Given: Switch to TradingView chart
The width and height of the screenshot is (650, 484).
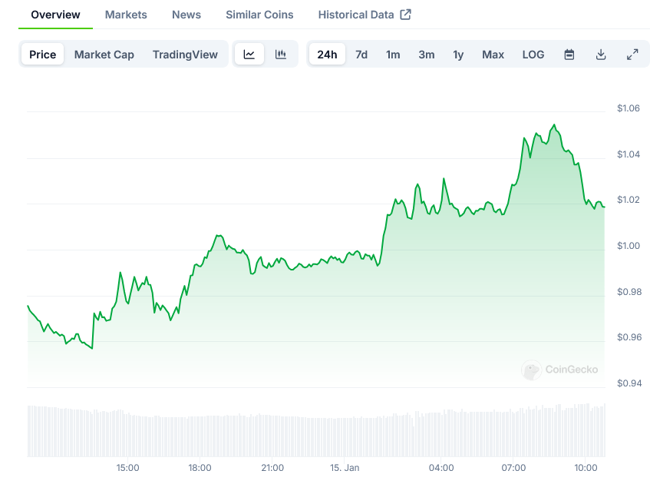Looking at the screenshot, I should click(x=185, y=55).
